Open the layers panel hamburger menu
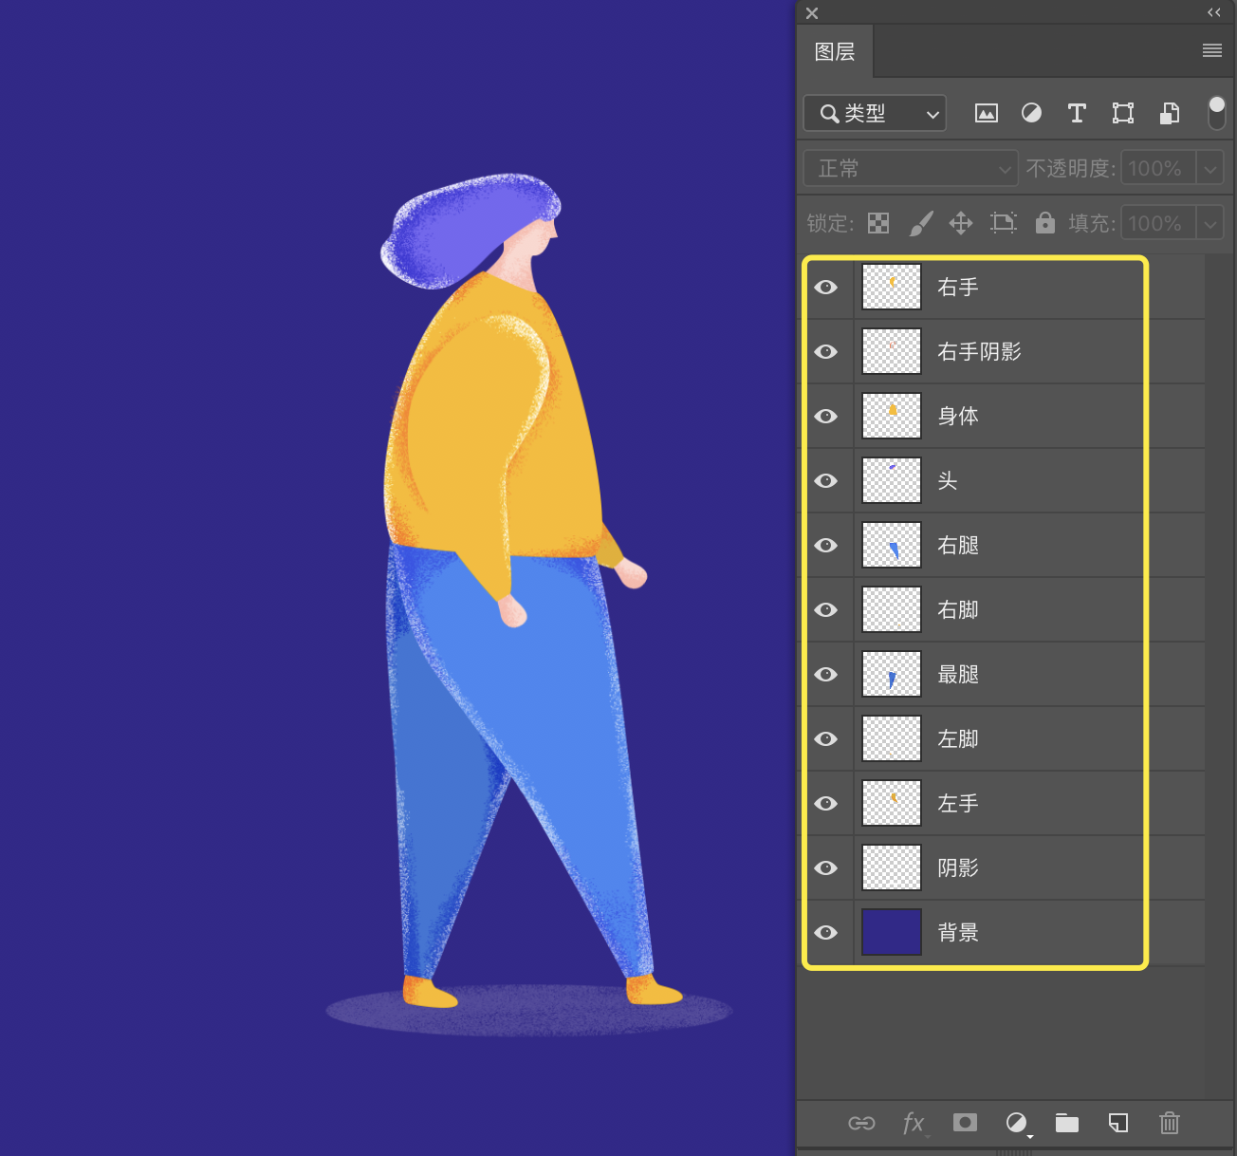 pos(1212,51)
